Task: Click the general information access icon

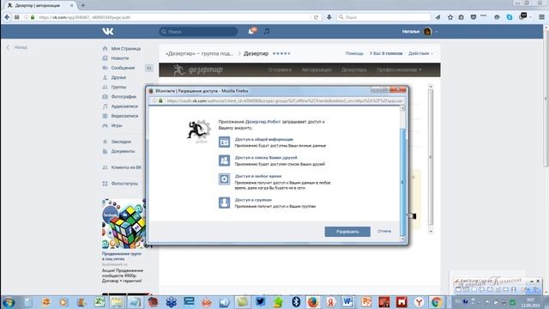Action: (x=225, y=142)
